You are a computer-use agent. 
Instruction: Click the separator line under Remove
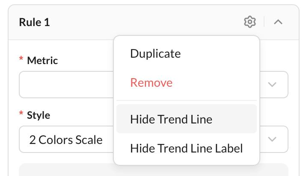pyautogui.click(x=187, y=100)
